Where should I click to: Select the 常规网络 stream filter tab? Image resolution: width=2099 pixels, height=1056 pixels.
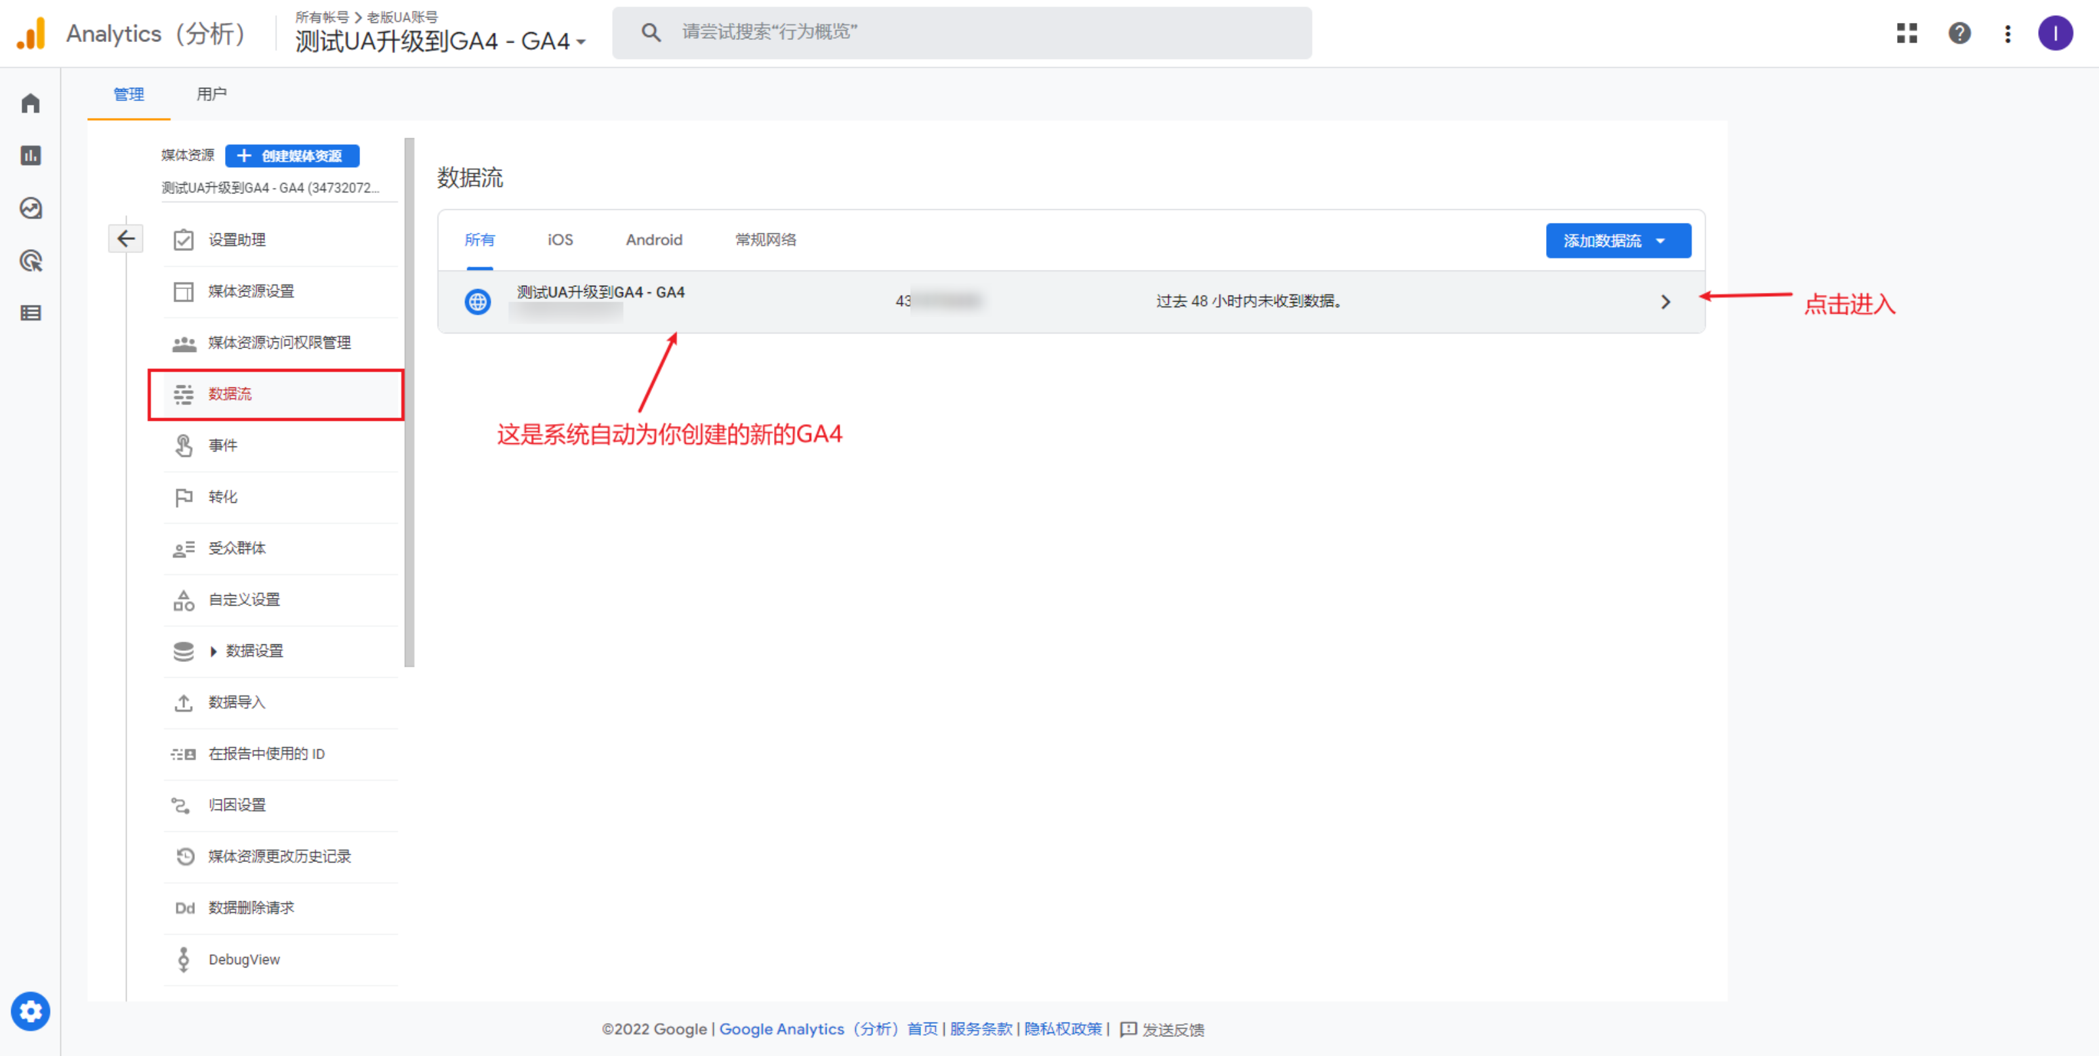coord(766,239)
